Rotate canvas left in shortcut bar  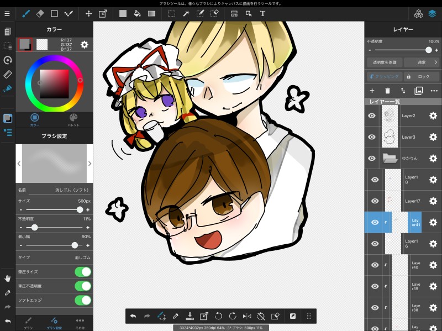click(218, 316)
